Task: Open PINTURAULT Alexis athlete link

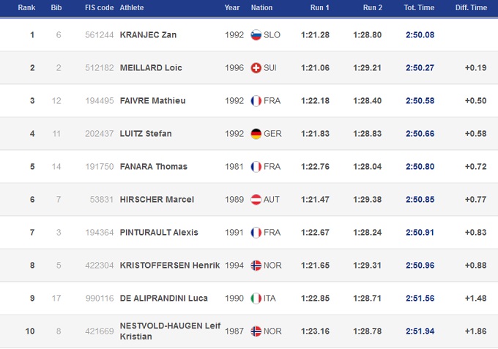Action: coord(158,233)
